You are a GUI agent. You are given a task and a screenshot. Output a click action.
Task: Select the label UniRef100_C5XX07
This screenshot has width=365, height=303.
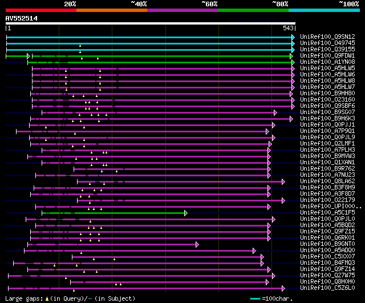tap(327, 257)
